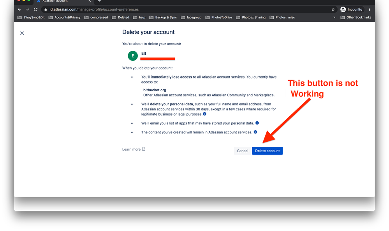
Task: Open the facegroup bookmark folder
Action: click(191, 18)
